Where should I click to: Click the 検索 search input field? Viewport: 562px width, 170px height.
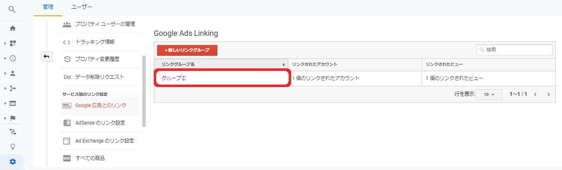click(515, 50)
